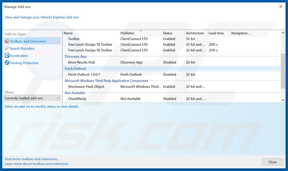Screen dimensions: 288x171
Task: Select Search Providers add-on type
Action: pyautogui.click(x=22, y=48)
